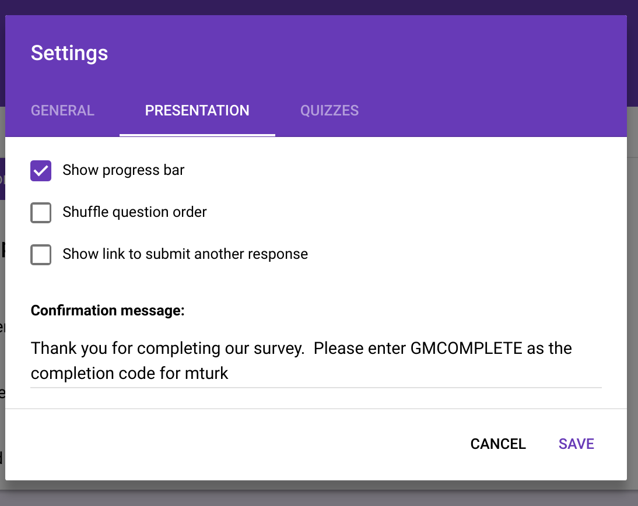Uncheck the Show progress bar checkbox
The width and height of the screenshot is (638, 506).
click(x=41, y=171)
